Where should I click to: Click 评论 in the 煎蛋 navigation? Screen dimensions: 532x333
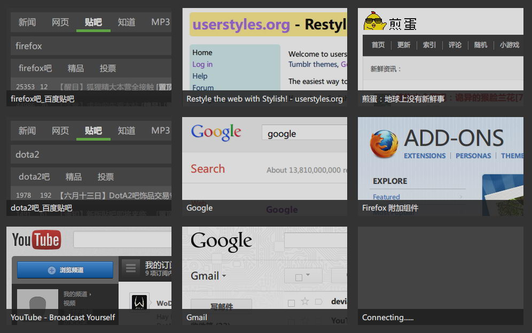(x=455, y=45)
